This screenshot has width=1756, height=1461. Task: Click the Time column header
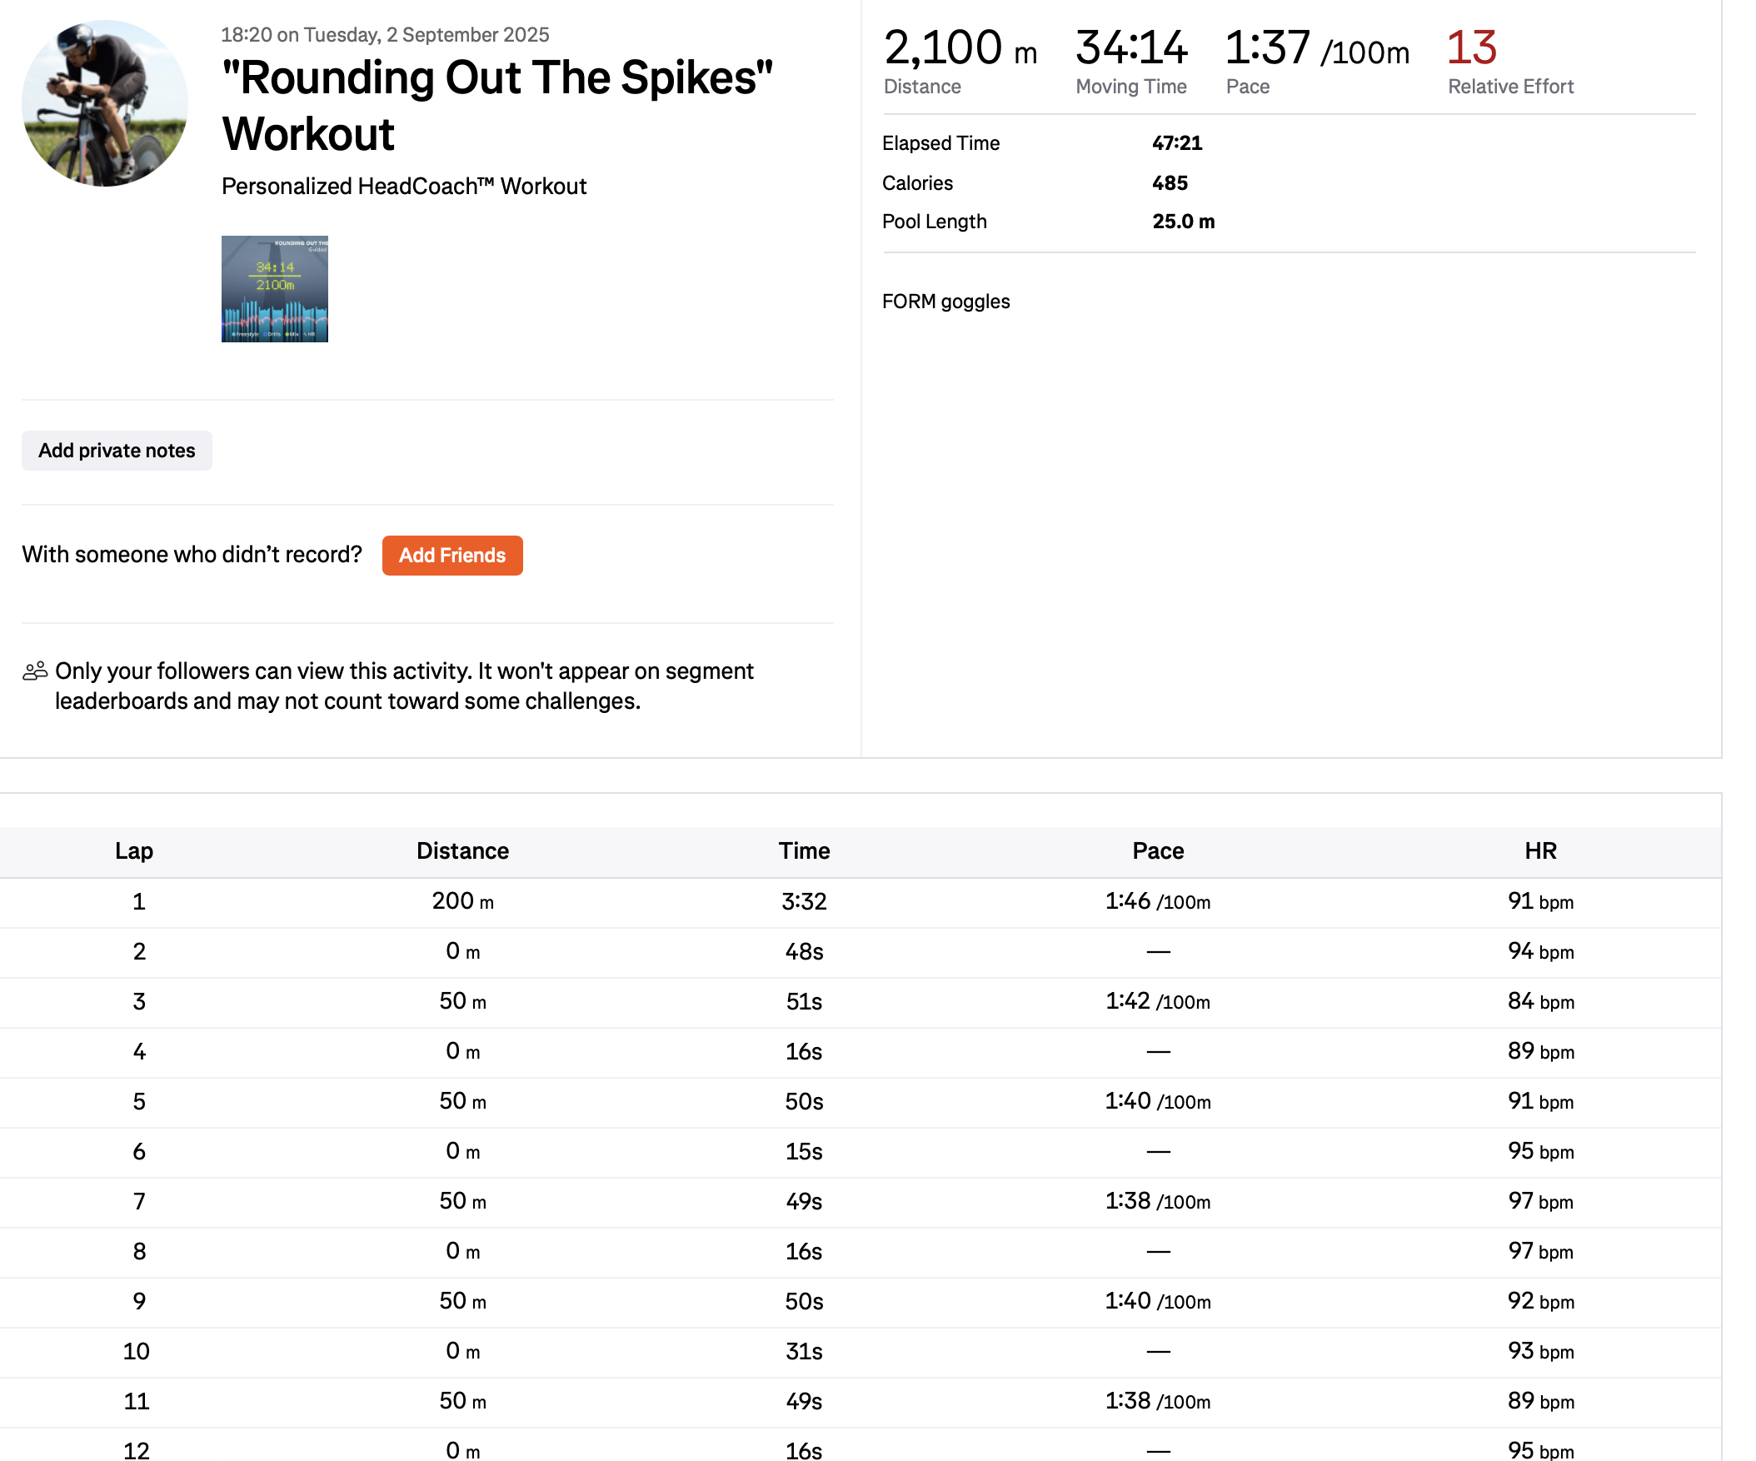804,850
